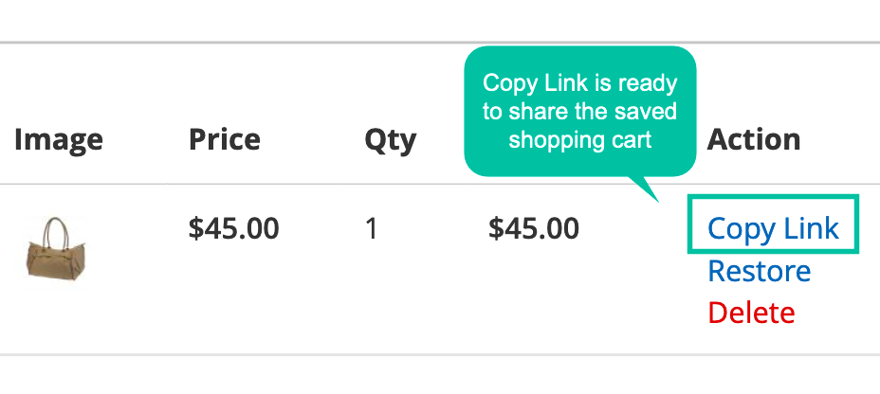This screenshot has height=394, width=880.
Task: Click the words 'shopping cart' in tooltip
Action: [579, 139]
